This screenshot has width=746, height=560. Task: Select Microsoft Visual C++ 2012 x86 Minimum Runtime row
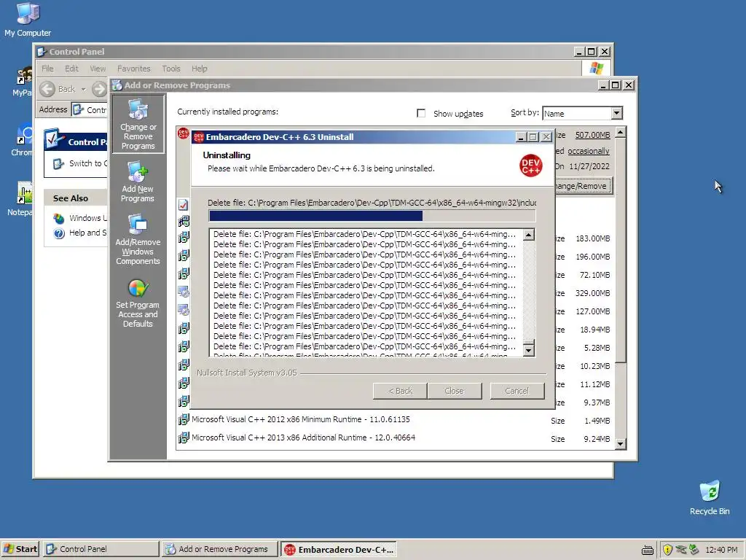395,419
